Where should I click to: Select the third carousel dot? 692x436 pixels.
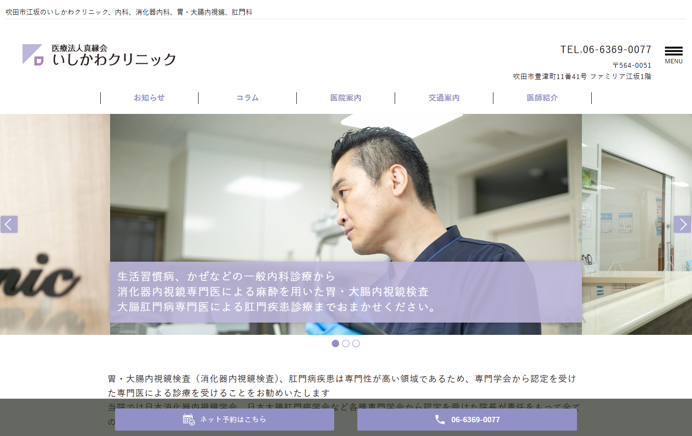pyautogui.click(x=356, y=343)
